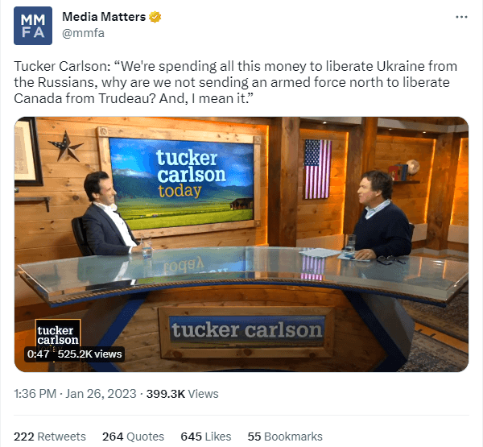Open the Media Matters MMFA profile avatar
Viewport: 483px width, 447px height.
coord(33,26)
